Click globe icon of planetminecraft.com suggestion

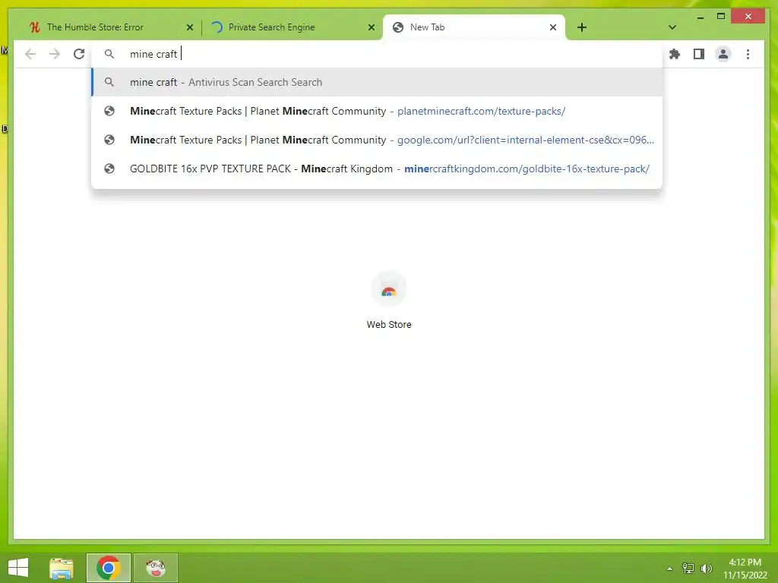109,111
